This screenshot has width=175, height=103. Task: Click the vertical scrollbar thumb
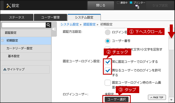(171, 44)
